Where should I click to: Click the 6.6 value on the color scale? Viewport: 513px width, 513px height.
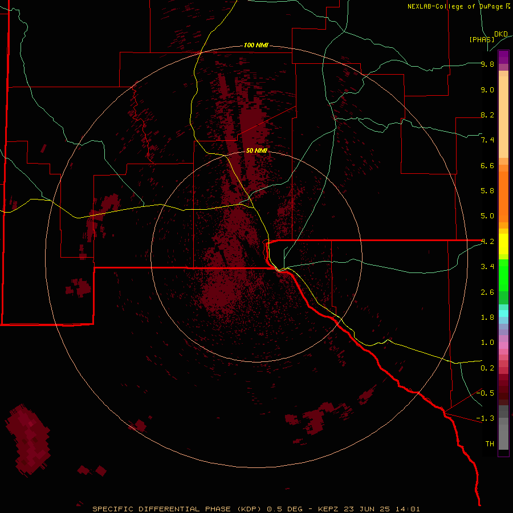click(487, 165)
